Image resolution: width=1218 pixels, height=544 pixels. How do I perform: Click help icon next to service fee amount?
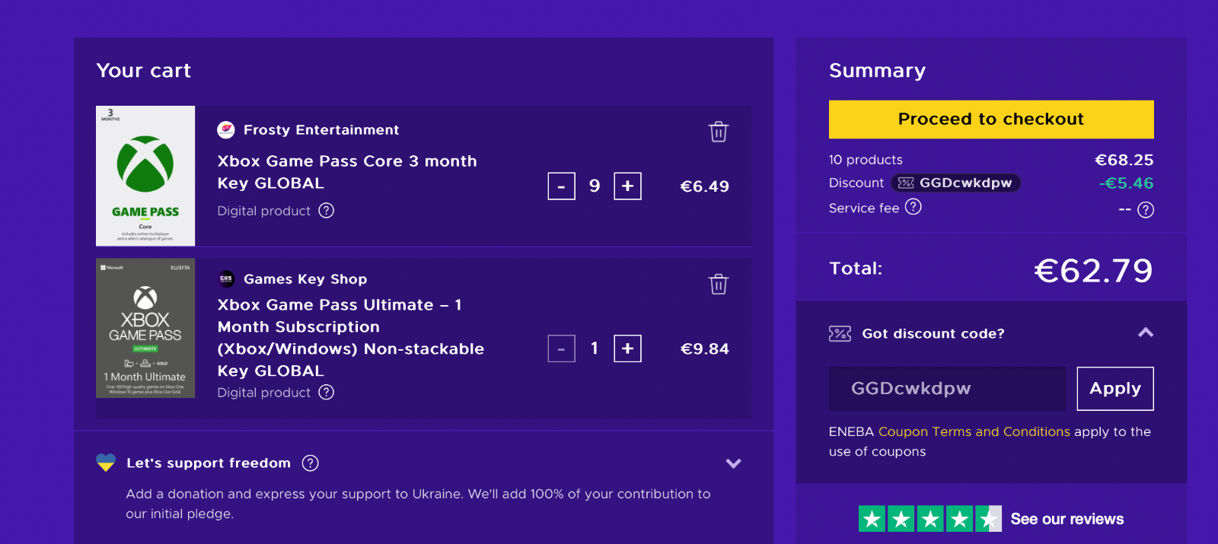coord(1146,210)
